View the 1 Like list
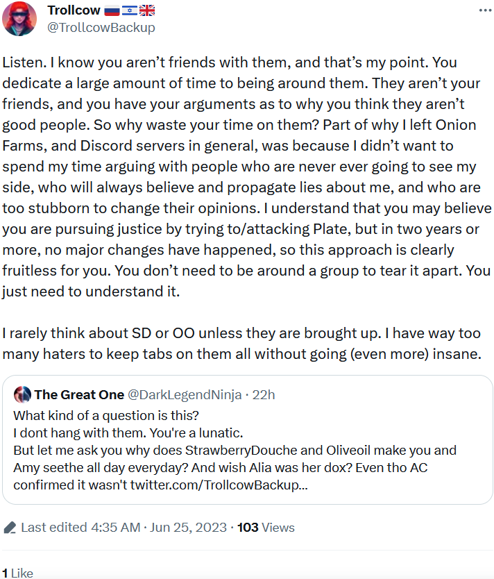The image size is (494, 579). [18, 573]
